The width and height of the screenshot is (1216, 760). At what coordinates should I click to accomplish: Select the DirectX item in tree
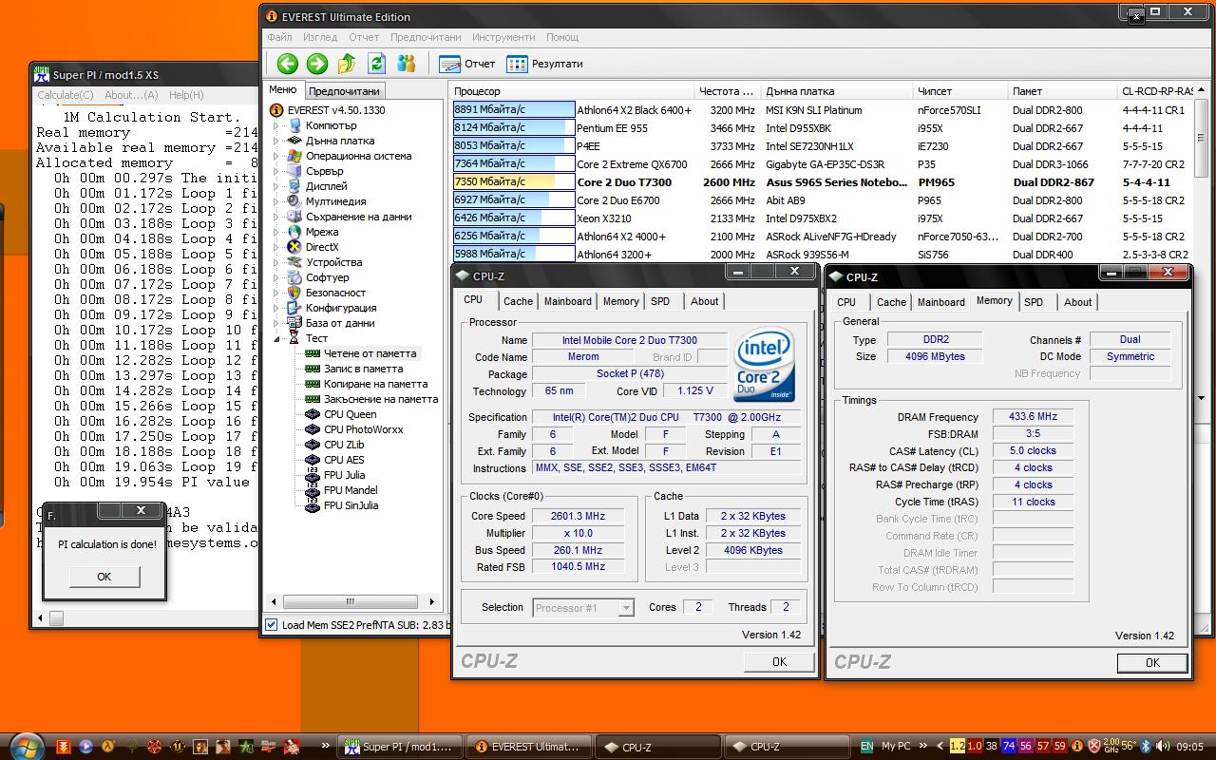321,247
